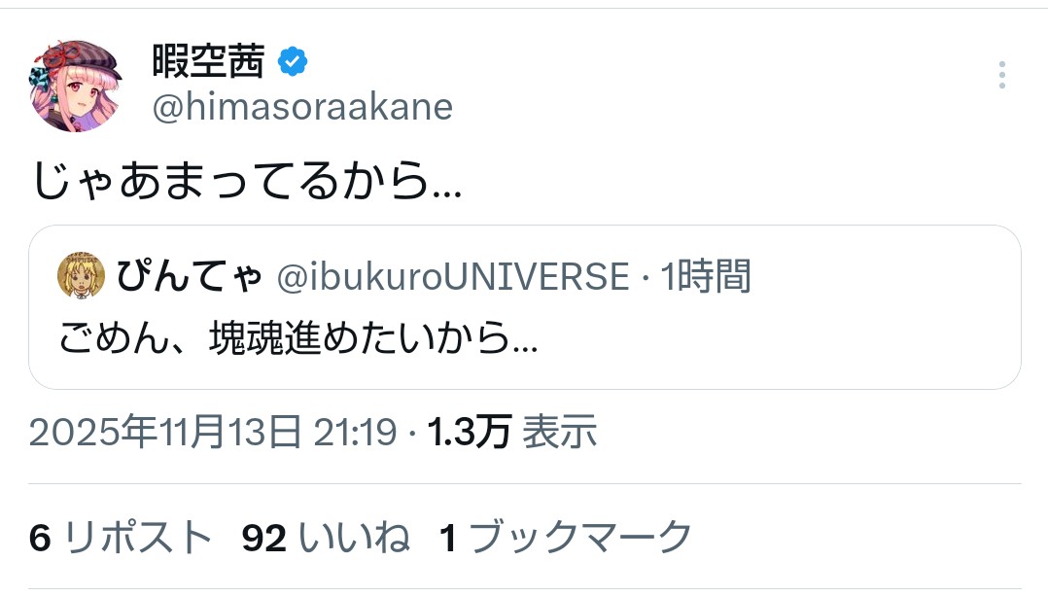Click the number 6 beside リポスト

pos(40,537)
